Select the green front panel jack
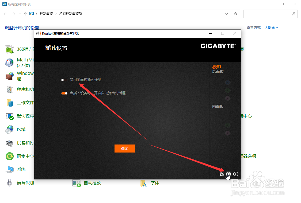The width and height of the screenshot is (301, 203). (227, 125)
